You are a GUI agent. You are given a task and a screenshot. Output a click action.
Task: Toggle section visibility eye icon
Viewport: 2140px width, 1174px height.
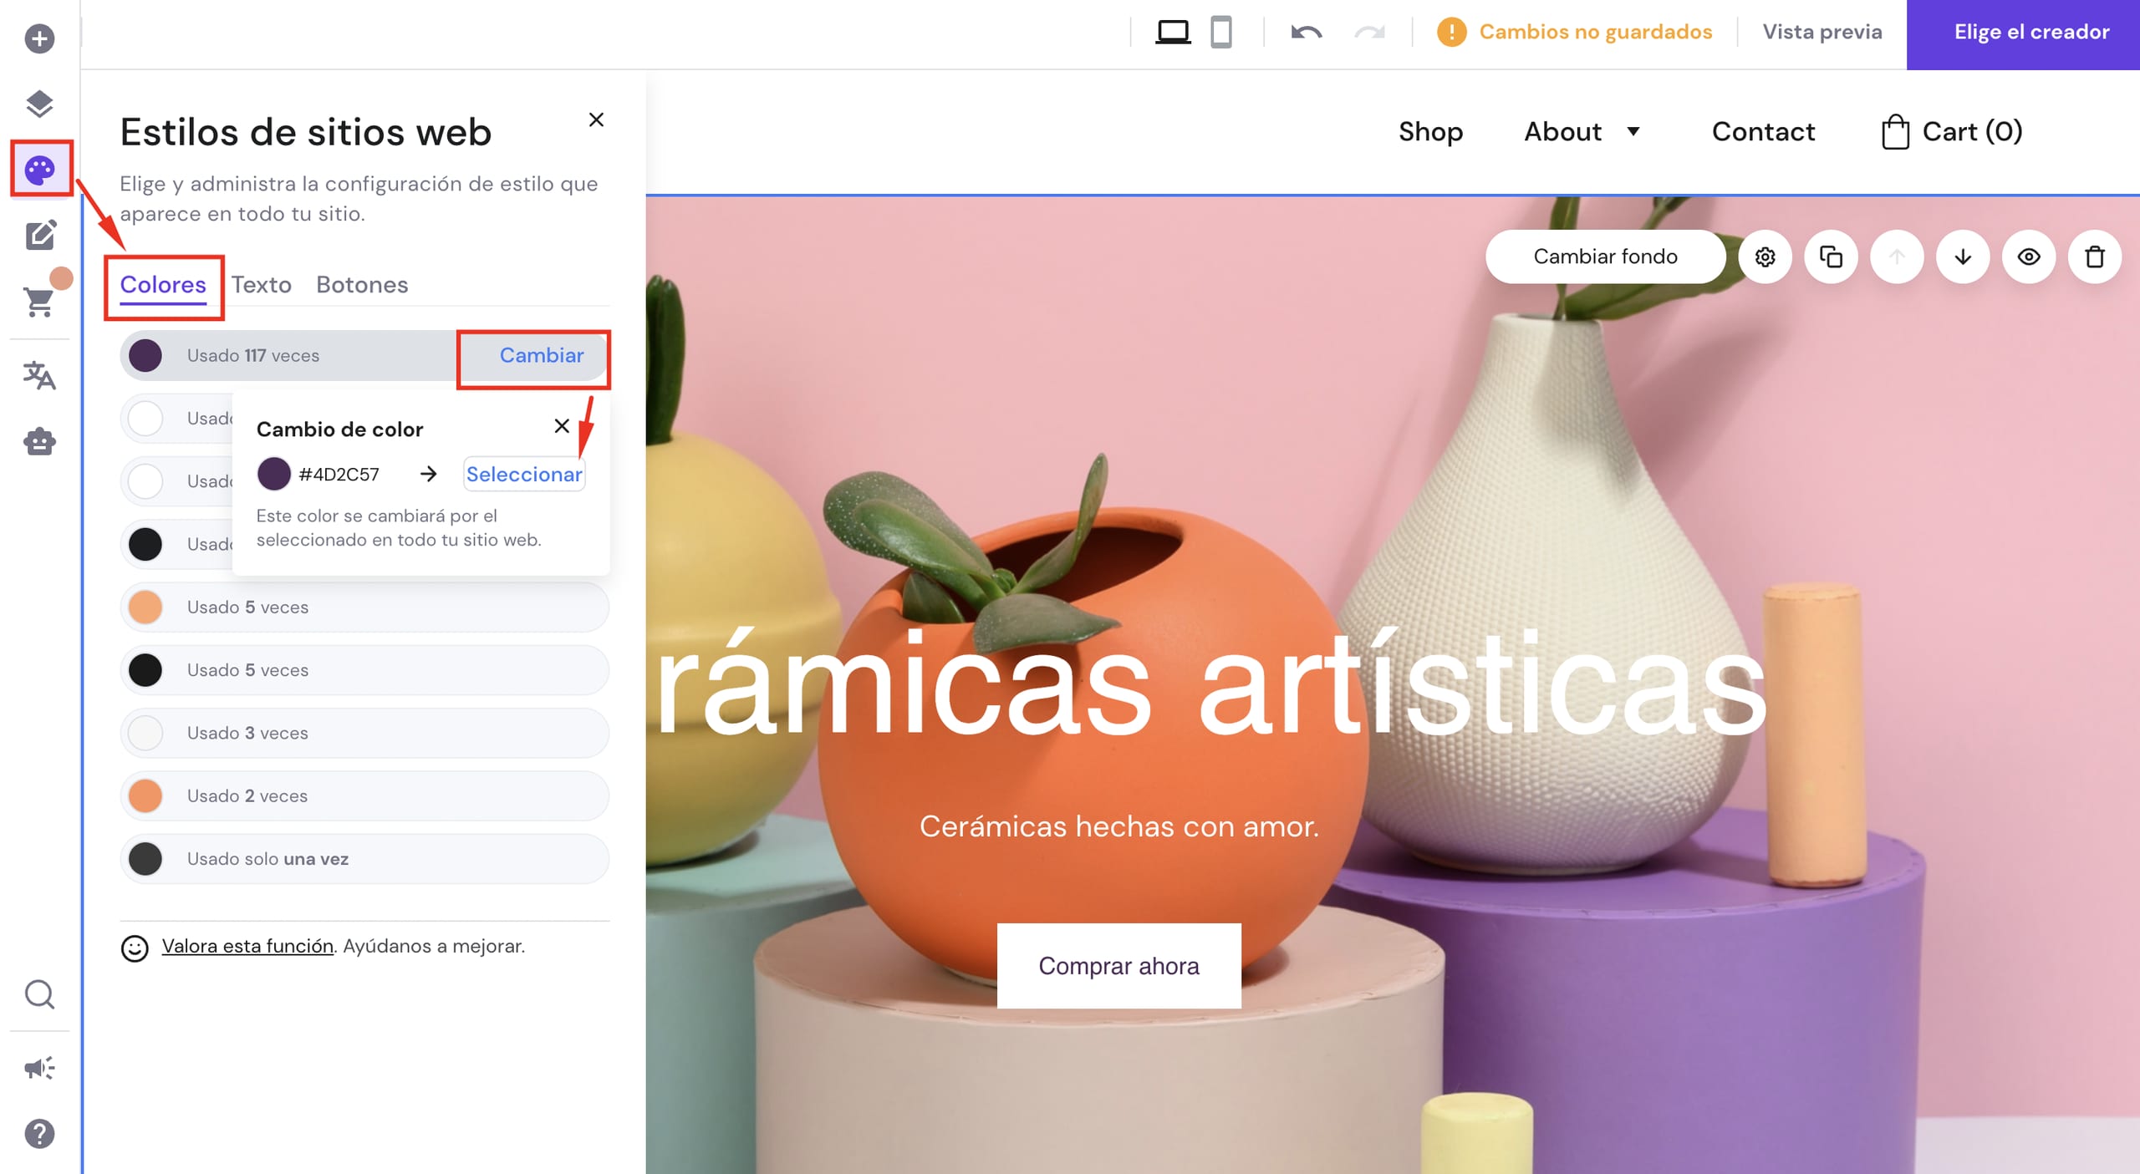(x=2028, y=257)
